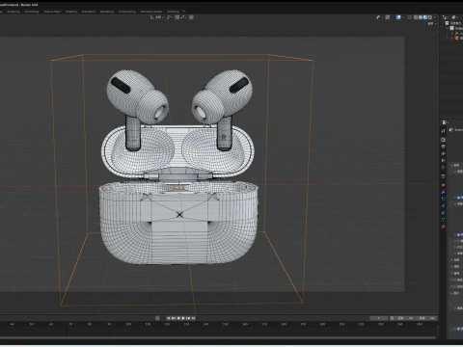Screen dimensions: 463x347
Task: Open the Scene properties tab
Action: click(x=443, y=160)
